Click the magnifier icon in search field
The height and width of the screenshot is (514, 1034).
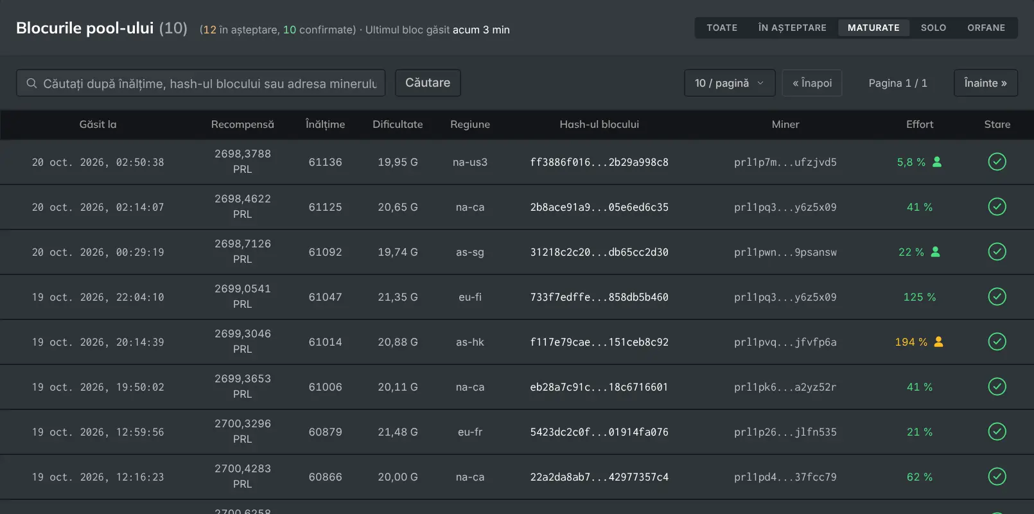point(31,84)
